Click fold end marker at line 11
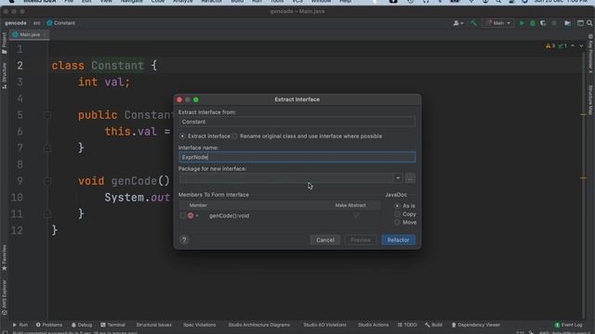 (47, 214)
